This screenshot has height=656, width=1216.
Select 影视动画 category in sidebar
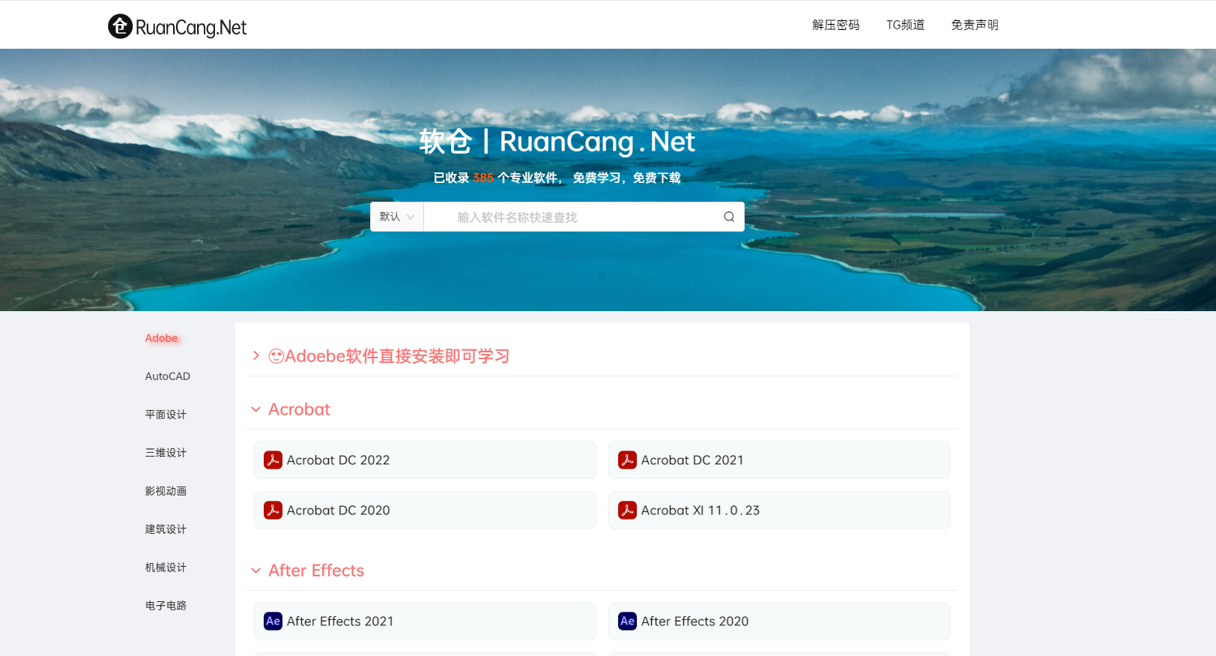click(x=166, y=491)
